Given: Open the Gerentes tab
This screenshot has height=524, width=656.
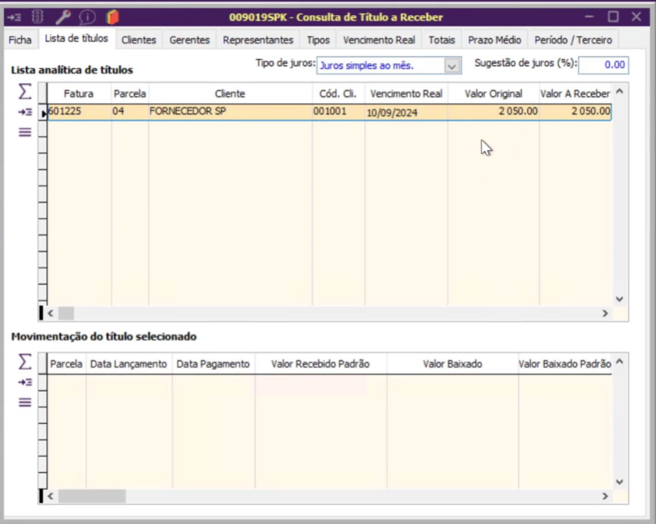Looking at the screenshot, I should [189, 40].
